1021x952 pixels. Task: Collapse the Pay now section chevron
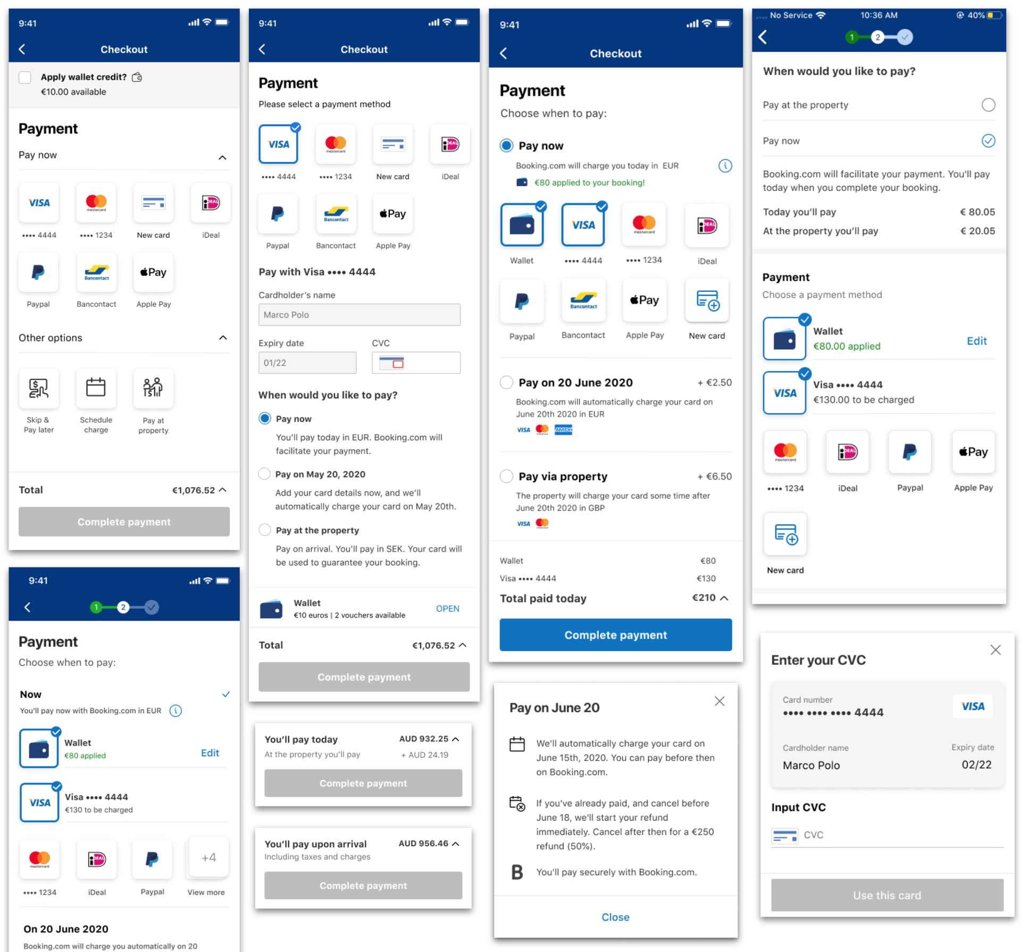(223, 157)
